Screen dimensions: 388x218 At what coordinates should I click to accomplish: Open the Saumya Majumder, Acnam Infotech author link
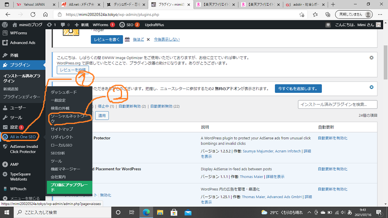[x=272, y=151]
